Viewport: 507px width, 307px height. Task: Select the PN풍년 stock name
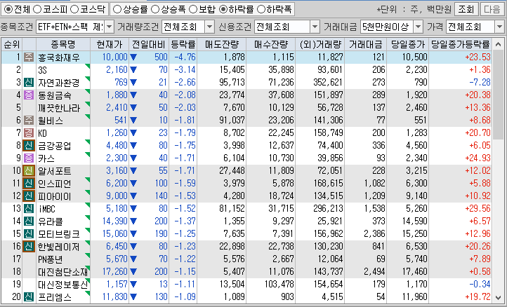pyautogui.click(x=50, y=259)
